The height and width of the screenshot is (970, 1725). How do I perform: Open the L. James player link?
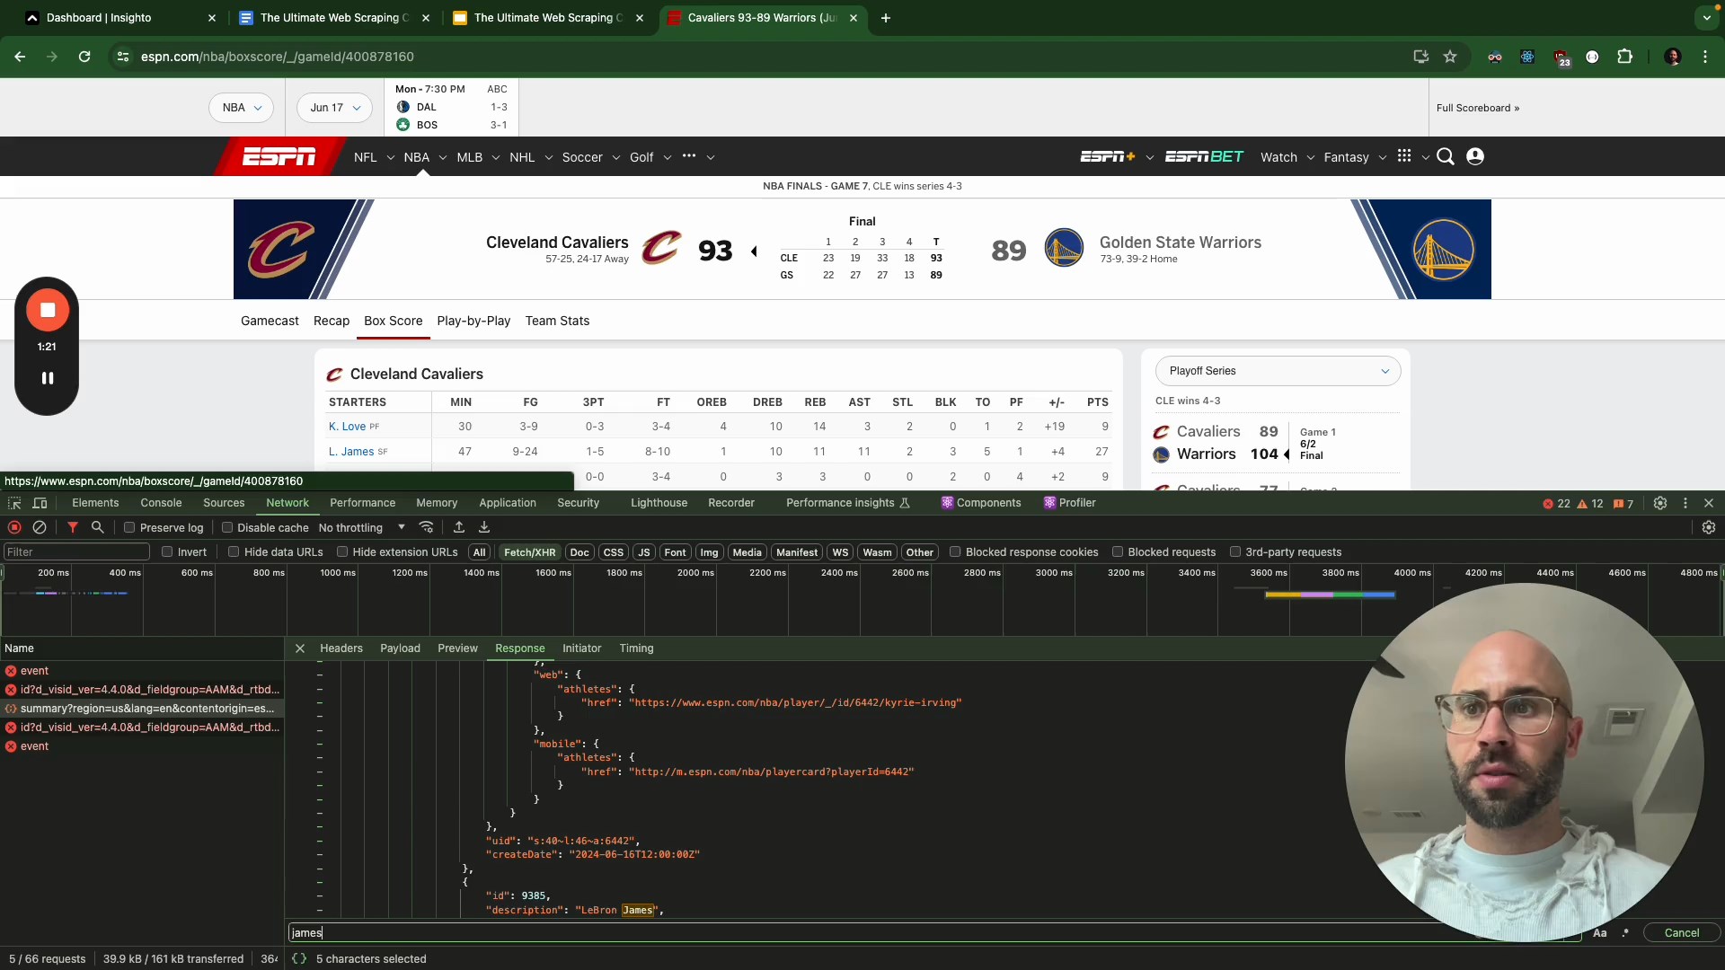point(351,452)
